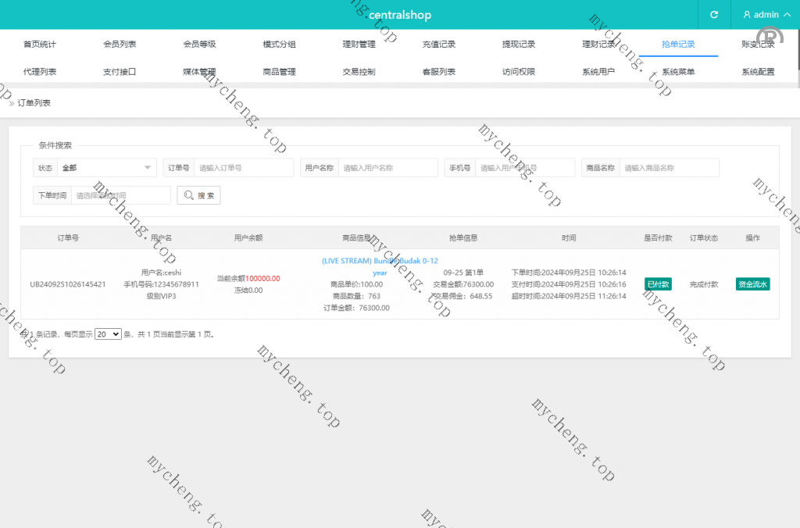The image size is (800, 528).
Task: Select the 抢单记录 tab
Action: [x=677, y=45]
